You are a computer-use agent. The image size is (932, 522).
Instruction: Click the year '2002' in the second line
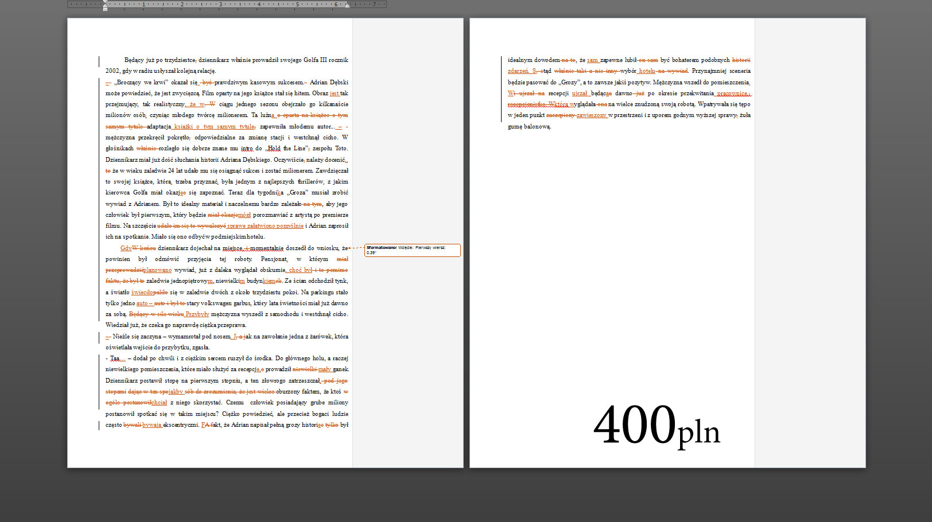click(112, 71)
